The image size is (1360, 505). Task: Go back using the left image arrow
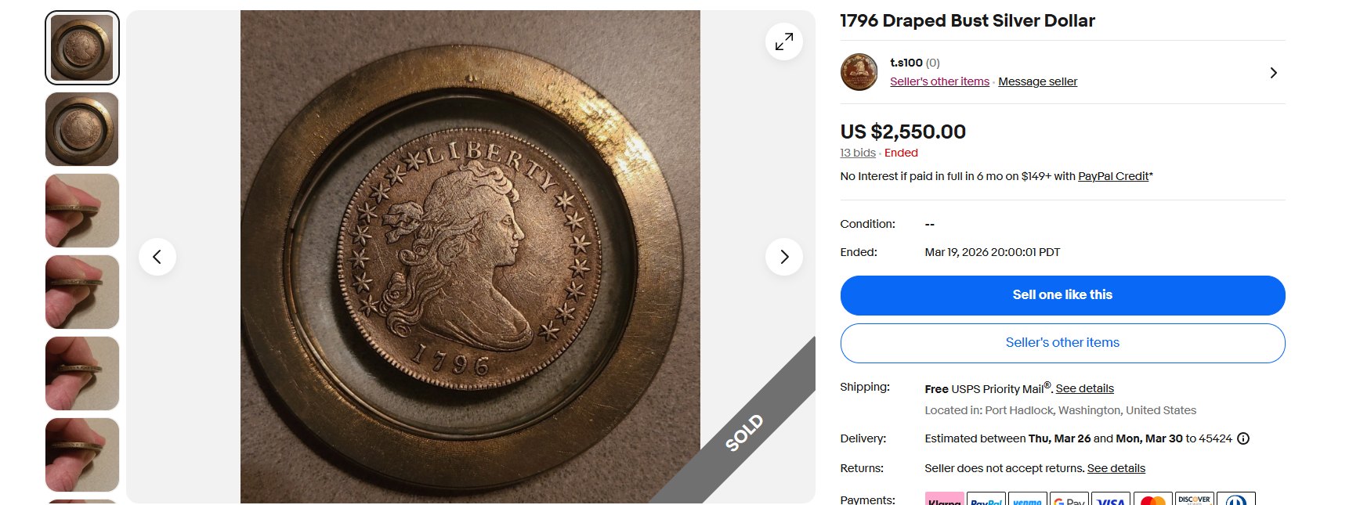tap(157, 256)
